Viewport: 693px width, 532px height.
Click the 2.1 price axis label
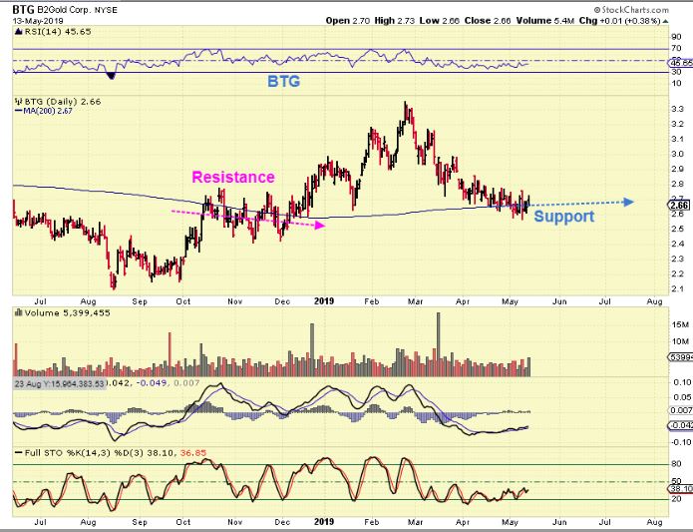coord(677,288)
